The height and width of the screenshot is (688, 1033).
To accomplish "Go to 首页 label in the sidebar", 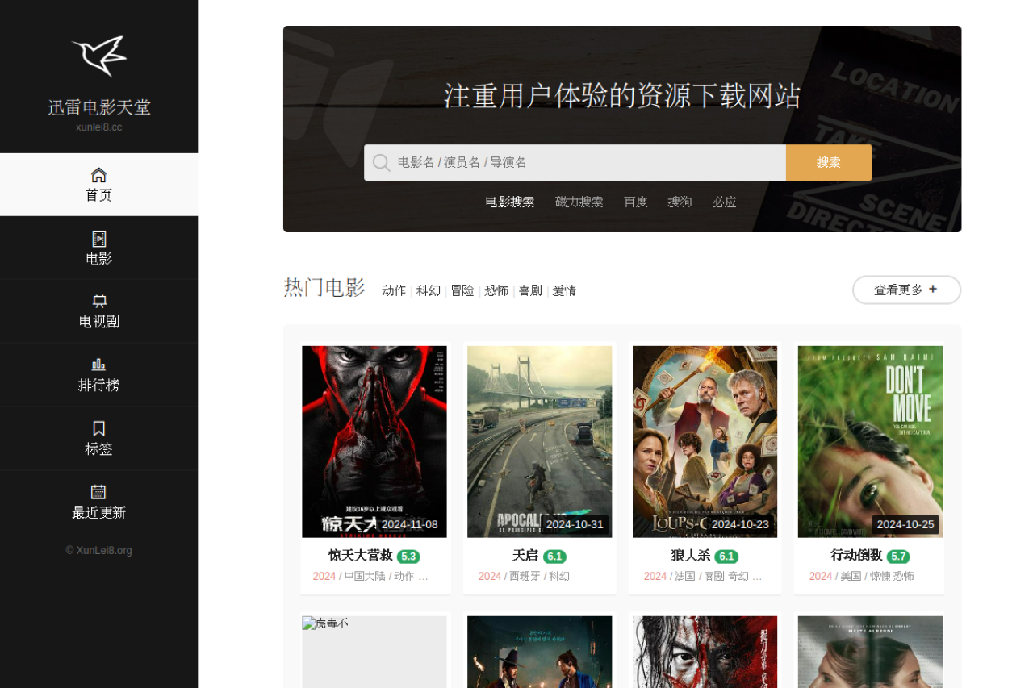I will coord(98,195).
